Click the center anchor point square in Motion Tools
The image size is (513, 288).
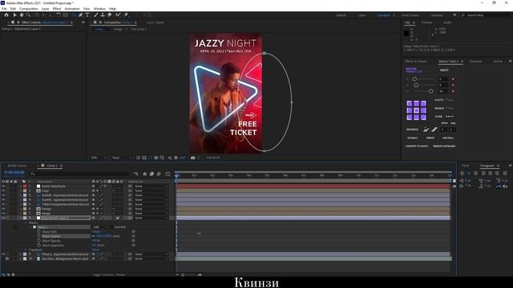416,110
